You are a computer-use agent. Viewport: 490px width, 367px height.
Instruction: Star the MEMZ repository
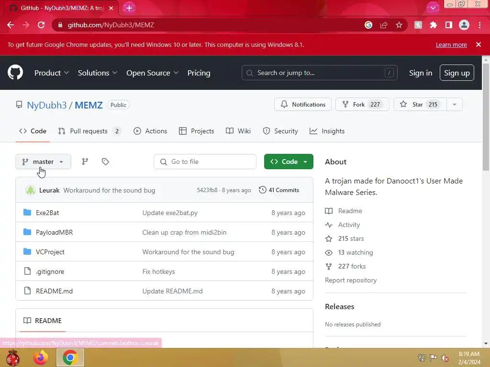[x=420, y=104]
